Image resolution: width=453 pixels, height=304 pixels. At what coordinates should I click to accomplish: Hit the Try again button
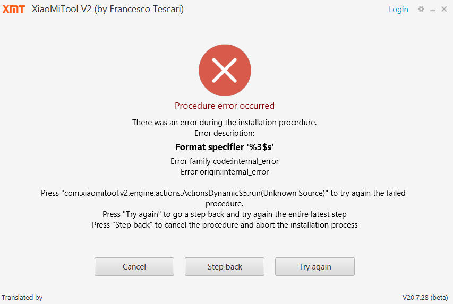pos(315,267)
